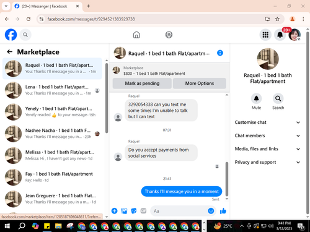
Task: Click browser forward arrow
Action: pyautogui.click(x=17, y=19)
